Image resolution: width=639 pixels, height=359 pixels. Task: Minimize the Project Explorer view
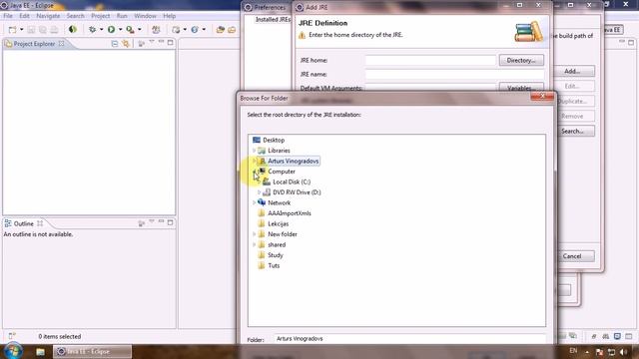pos(161,42)
